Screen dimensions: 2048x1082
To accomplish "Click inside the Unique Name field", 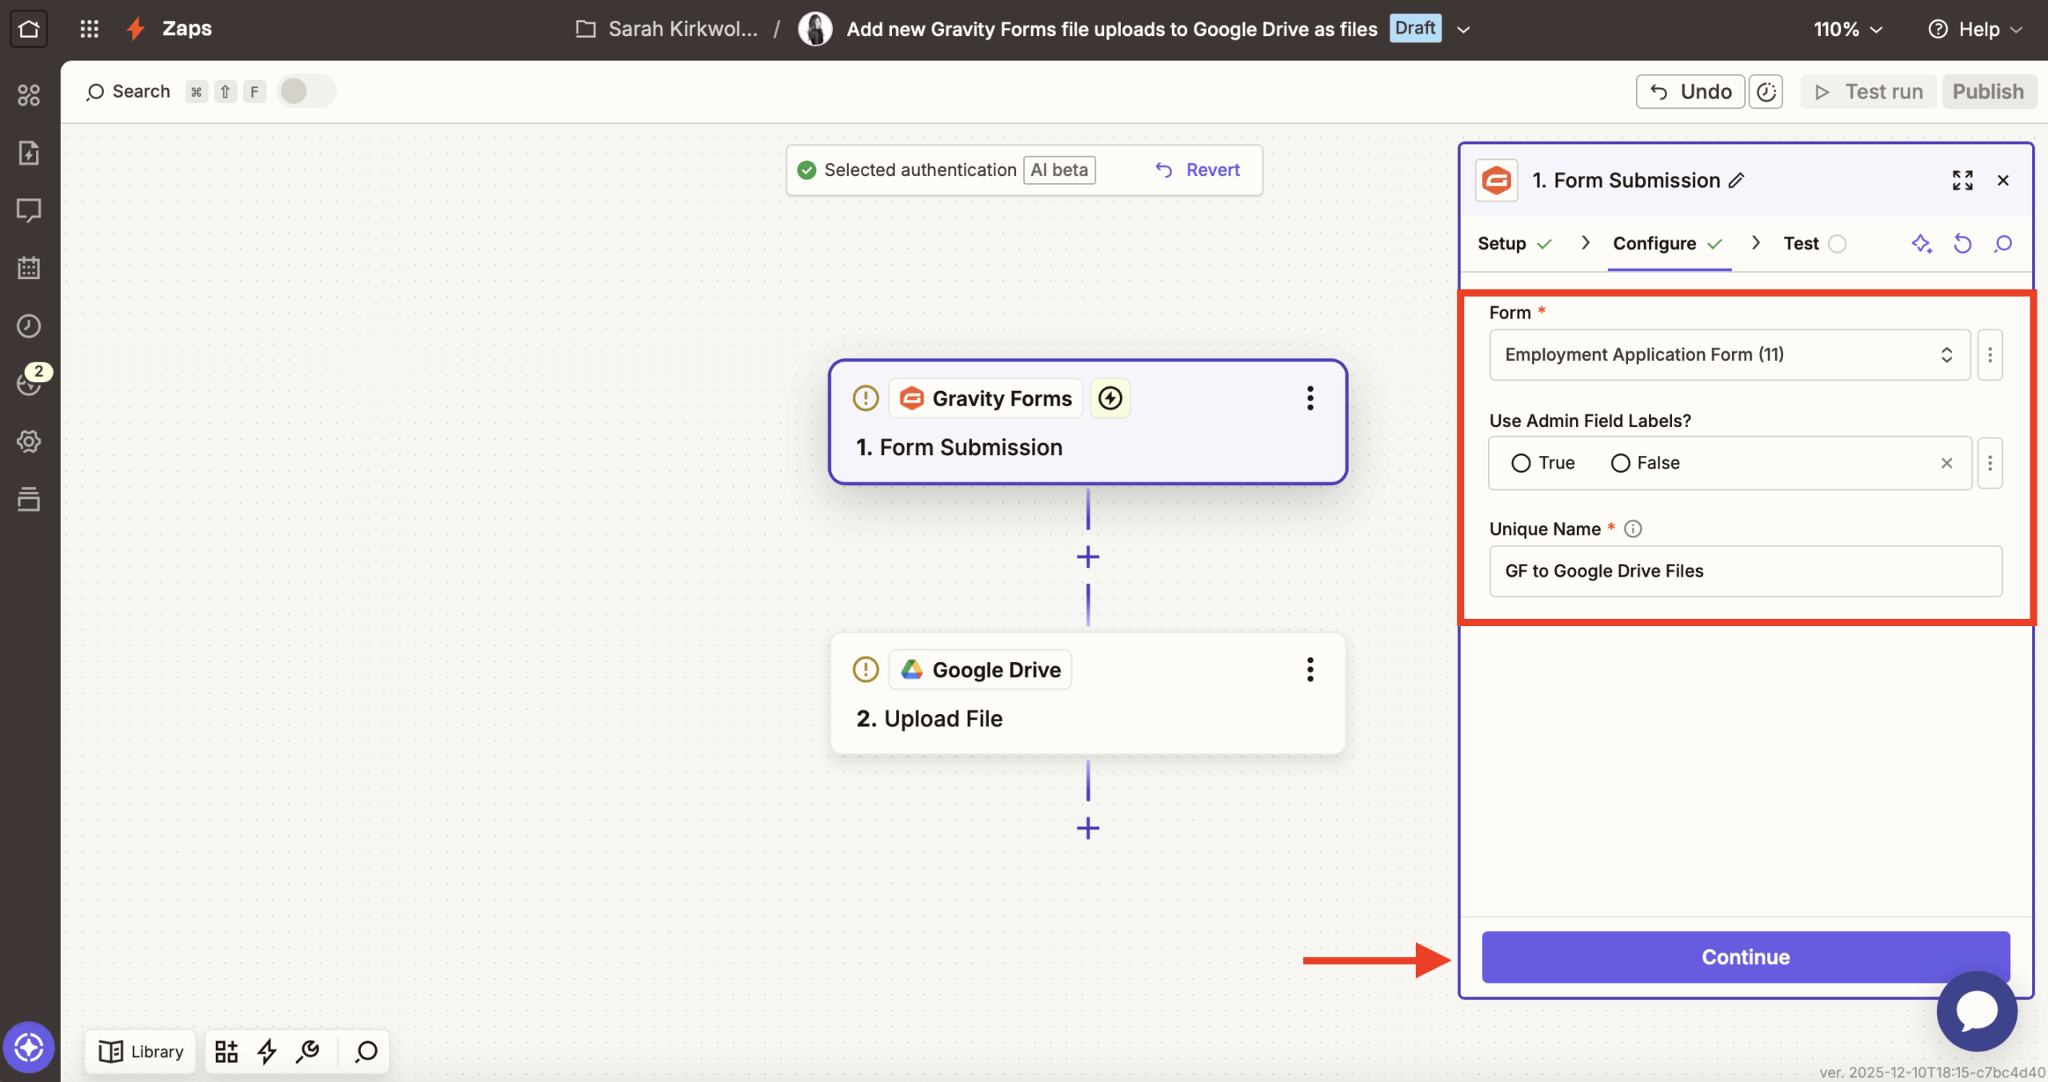I will (x=1745, y=570).
